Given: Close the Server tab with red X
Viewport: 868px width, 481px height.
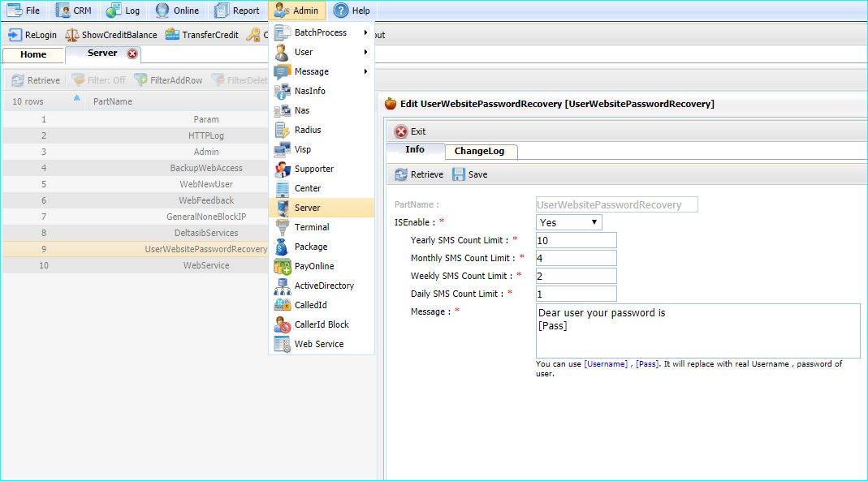Looking at the screenshot, I should [132, 54].
